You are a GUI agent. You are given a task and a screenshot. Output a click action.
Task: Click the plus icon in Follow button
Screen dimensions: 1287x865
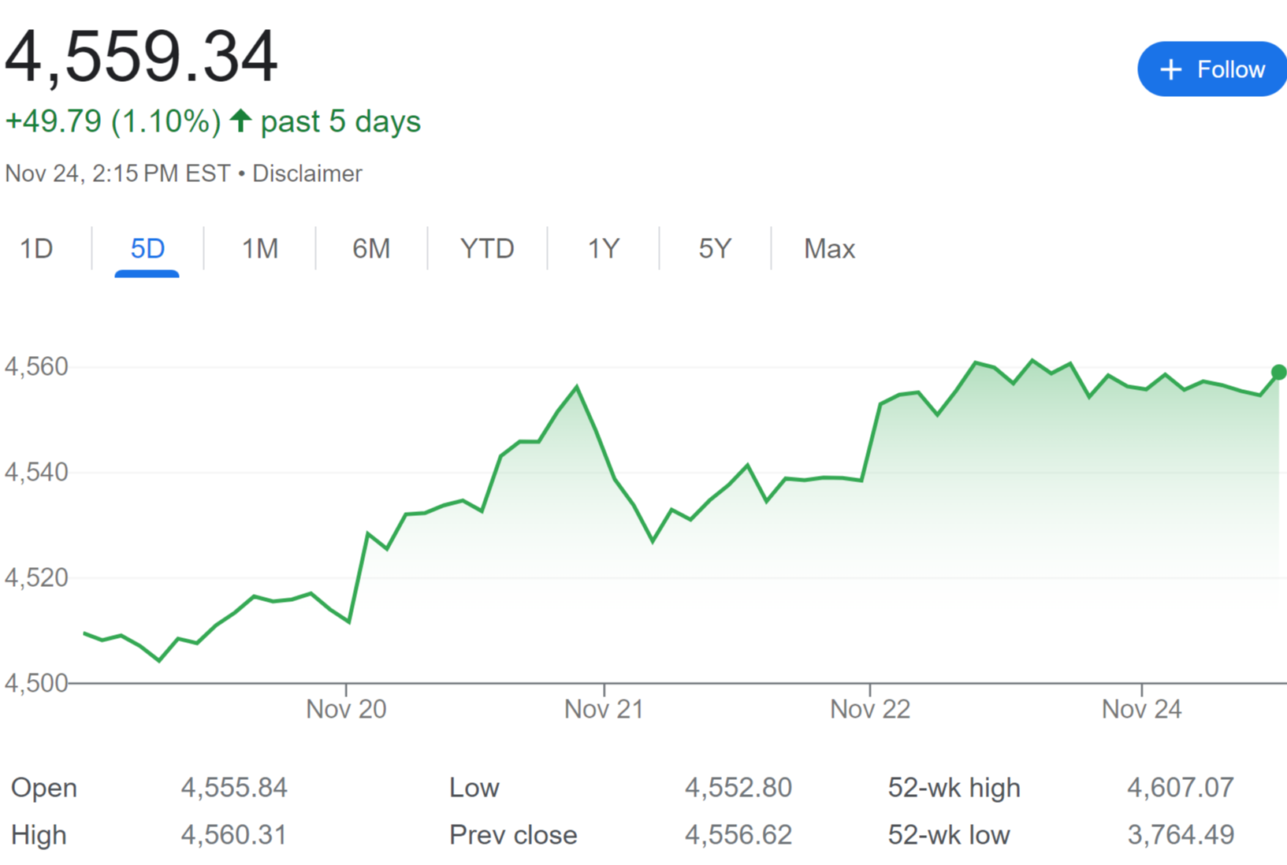[x=1171, y=69]
